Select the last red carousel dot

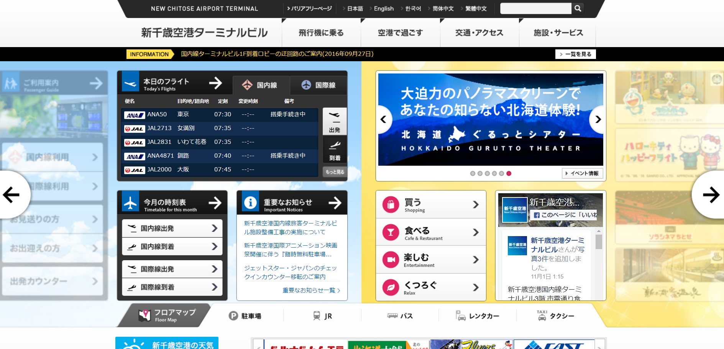[x=509, y=173]
